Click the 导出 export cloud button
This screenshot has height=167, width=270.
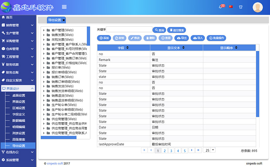pyautogui.click(x=182, y=38)
